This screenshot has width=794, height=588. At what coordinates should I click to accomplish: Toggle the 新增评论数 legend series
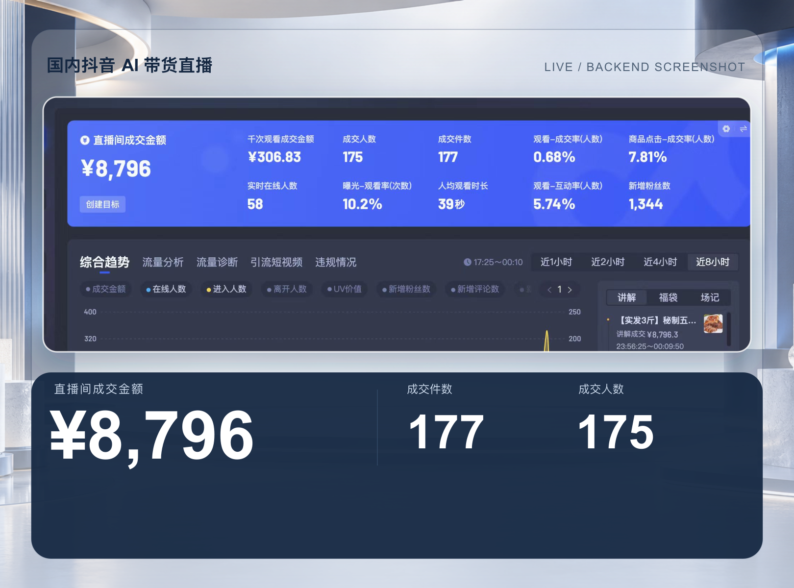pos(474,289)
